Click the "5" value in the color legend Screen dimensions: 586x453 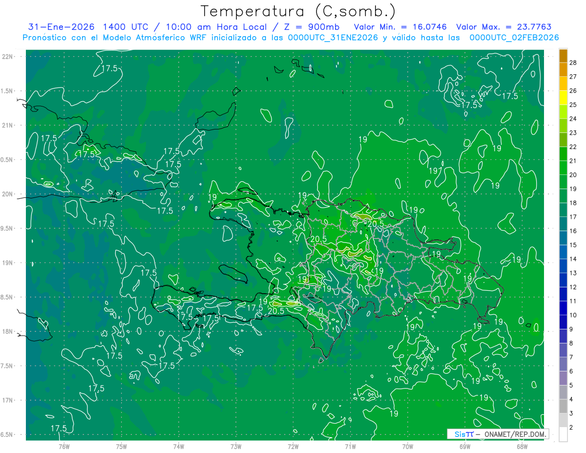(x=571, y=385)
